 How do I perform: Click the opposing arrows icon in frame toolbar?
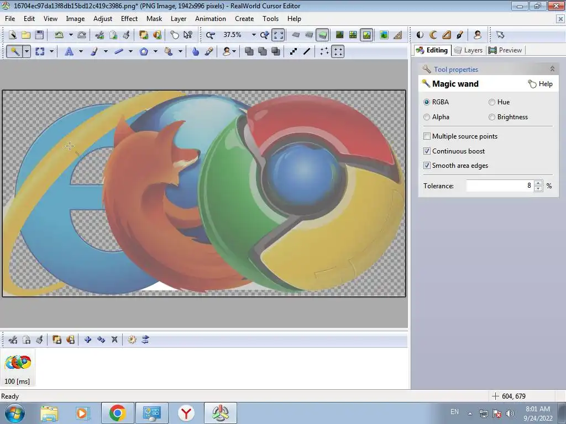pyautogui.click(x=145, y=340)
